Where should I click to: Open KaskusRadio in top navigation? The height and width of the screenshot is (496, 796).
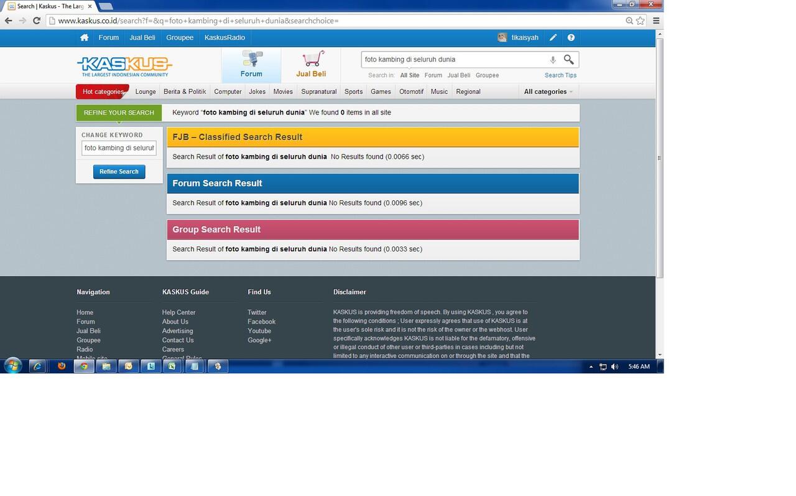coord(224,37)
